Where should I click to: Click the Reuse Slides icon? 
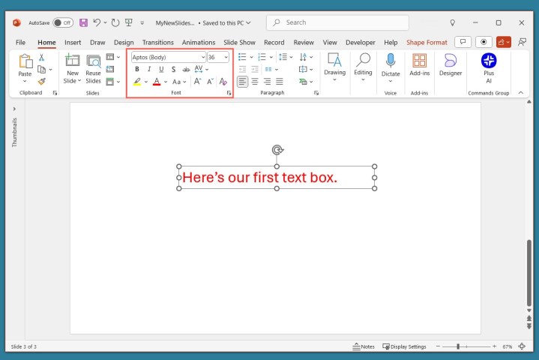[93, 67]
